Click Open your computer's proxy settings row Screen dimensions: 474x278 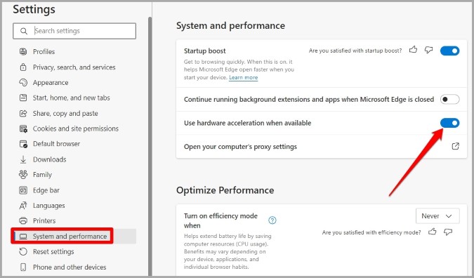coord(322,147)
